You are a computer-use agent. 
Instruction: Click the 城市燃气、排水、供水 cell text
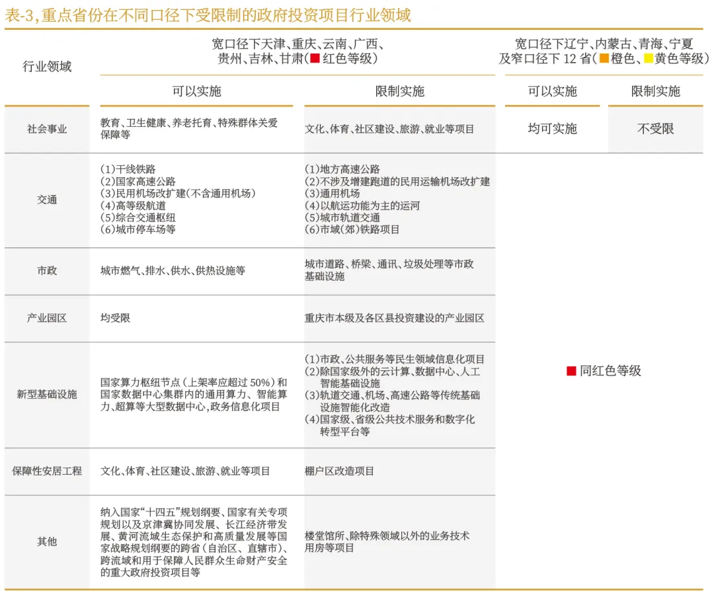pos(173,271)
